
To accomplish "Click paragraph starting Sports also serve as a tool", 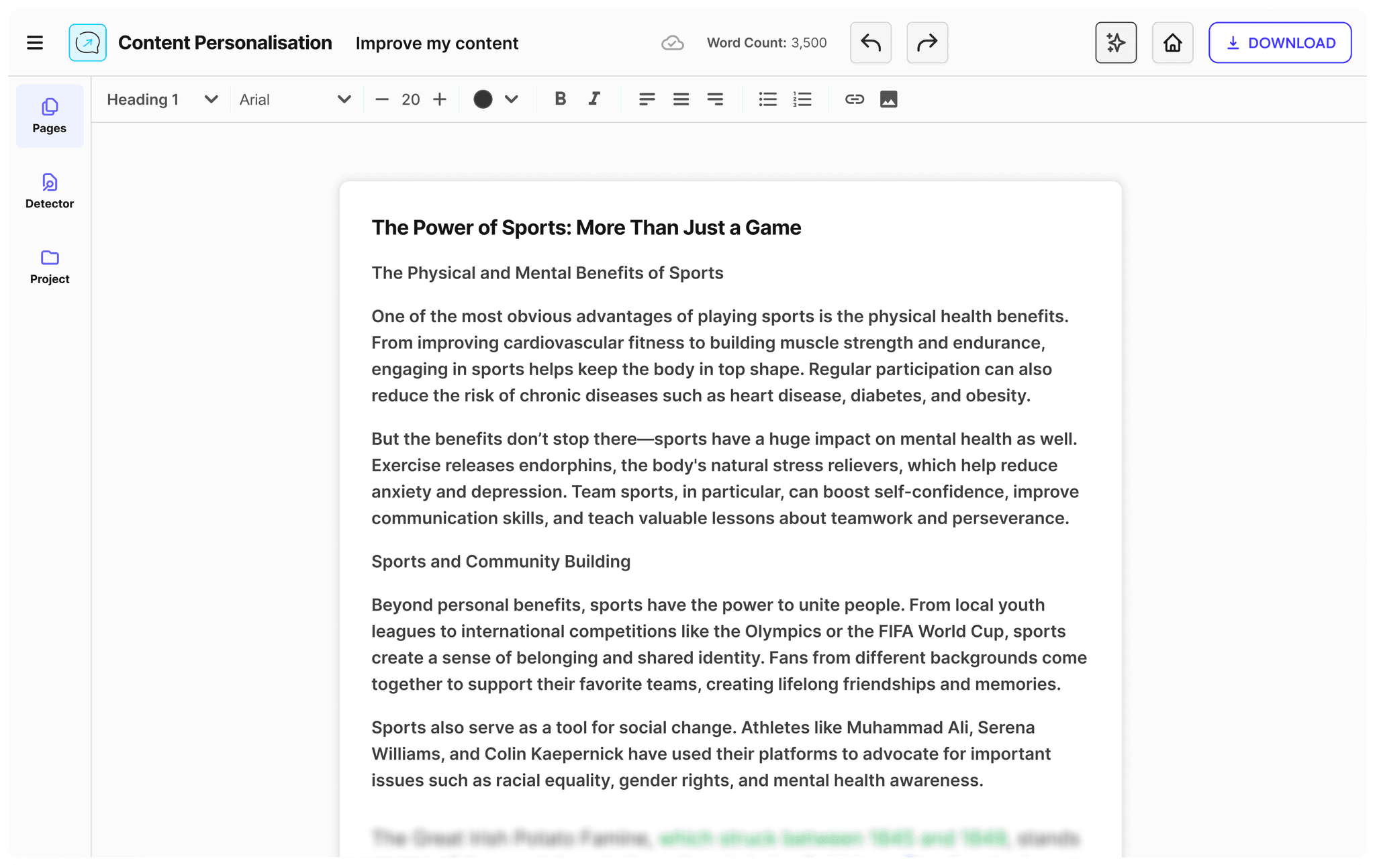I will point(711,754).
